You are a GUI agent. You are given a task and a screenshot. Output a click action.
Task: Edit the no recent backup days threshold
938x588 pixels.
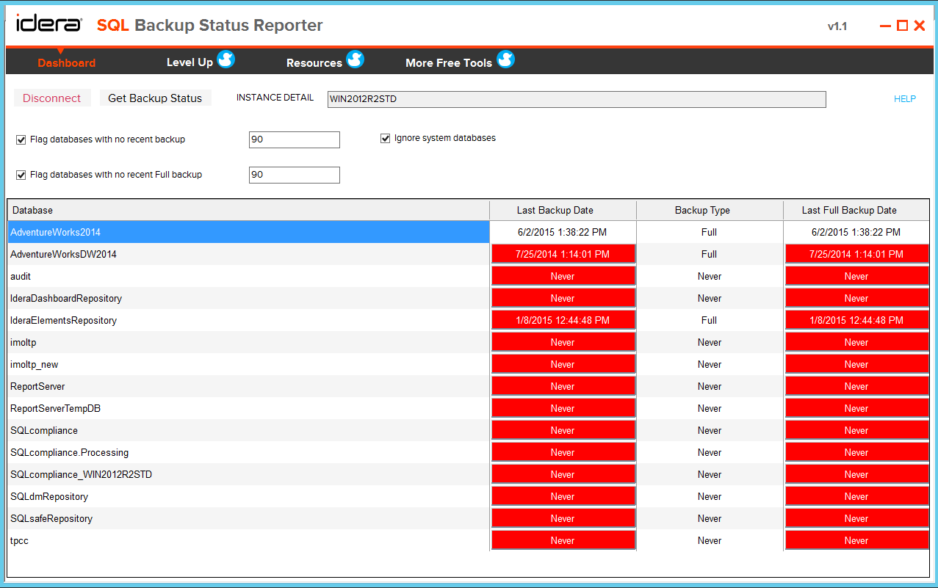click(x=294, y=139)
